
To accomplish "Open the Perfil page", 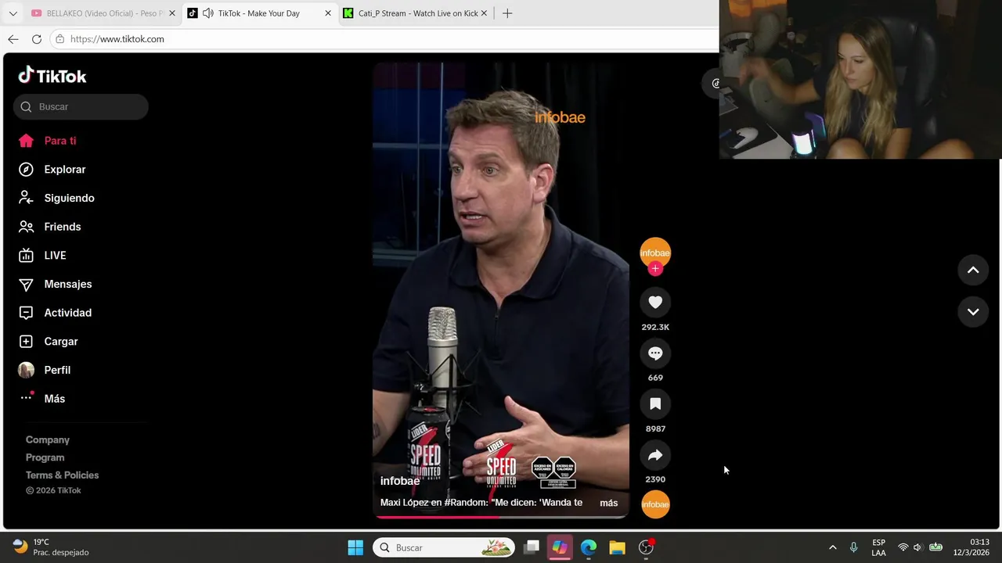I will click(x=45, y=370).
